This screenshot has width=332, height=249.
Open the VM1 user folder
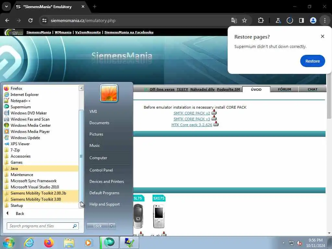[93, 112]
